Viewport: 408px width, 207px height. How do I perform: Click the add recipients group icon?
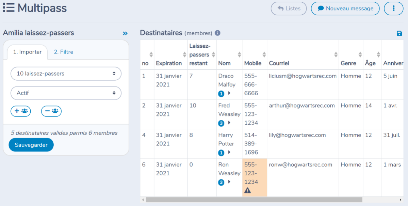pos(20,111)
